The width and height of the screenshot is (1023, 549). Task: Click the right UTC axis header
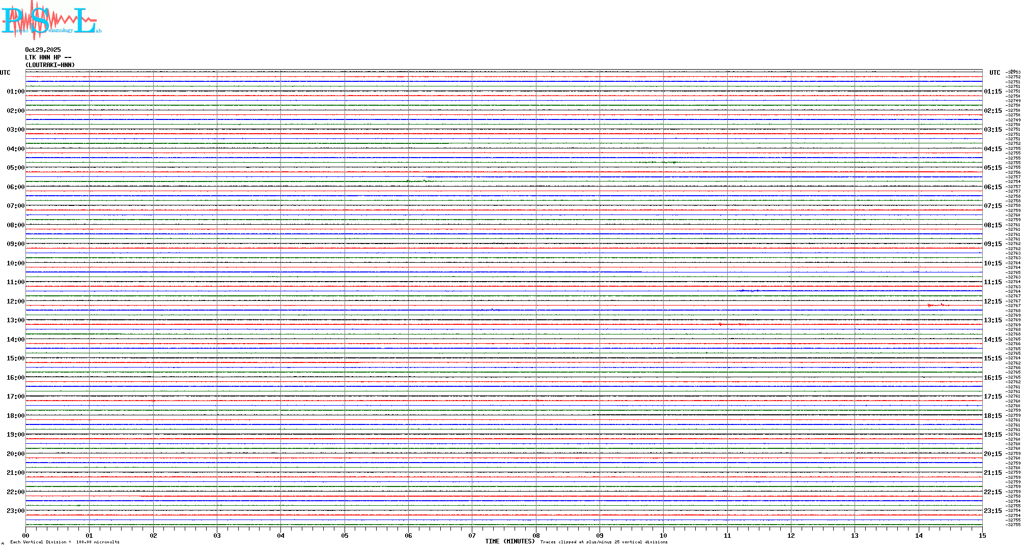[994, 73]
